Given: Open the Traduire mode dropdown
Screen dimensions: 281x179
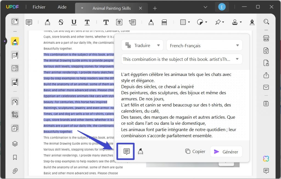Looking at the screenshot, I should pos(142,45).
